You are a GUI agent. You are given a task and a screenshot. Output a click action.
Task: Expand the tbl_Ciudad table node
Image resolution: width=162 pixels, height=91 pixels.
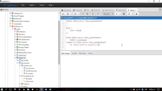click(17, 60)
